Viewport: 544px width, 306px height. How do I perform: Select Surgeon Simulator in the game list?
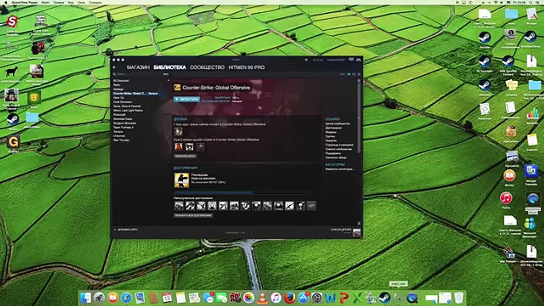(124, 123)
